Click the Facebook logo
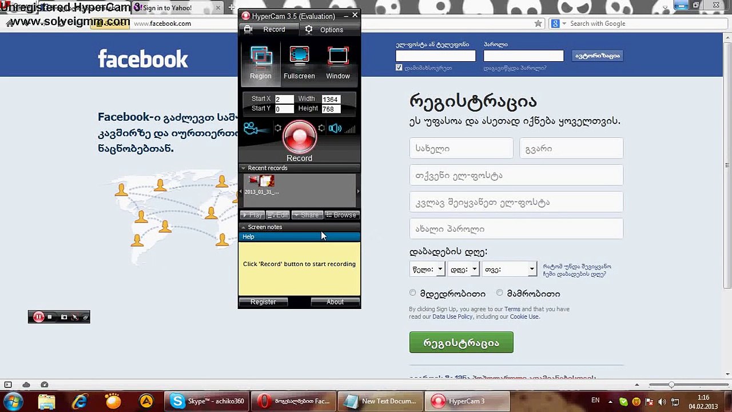This screenshot has width=732, height=412. pos(143,58)
